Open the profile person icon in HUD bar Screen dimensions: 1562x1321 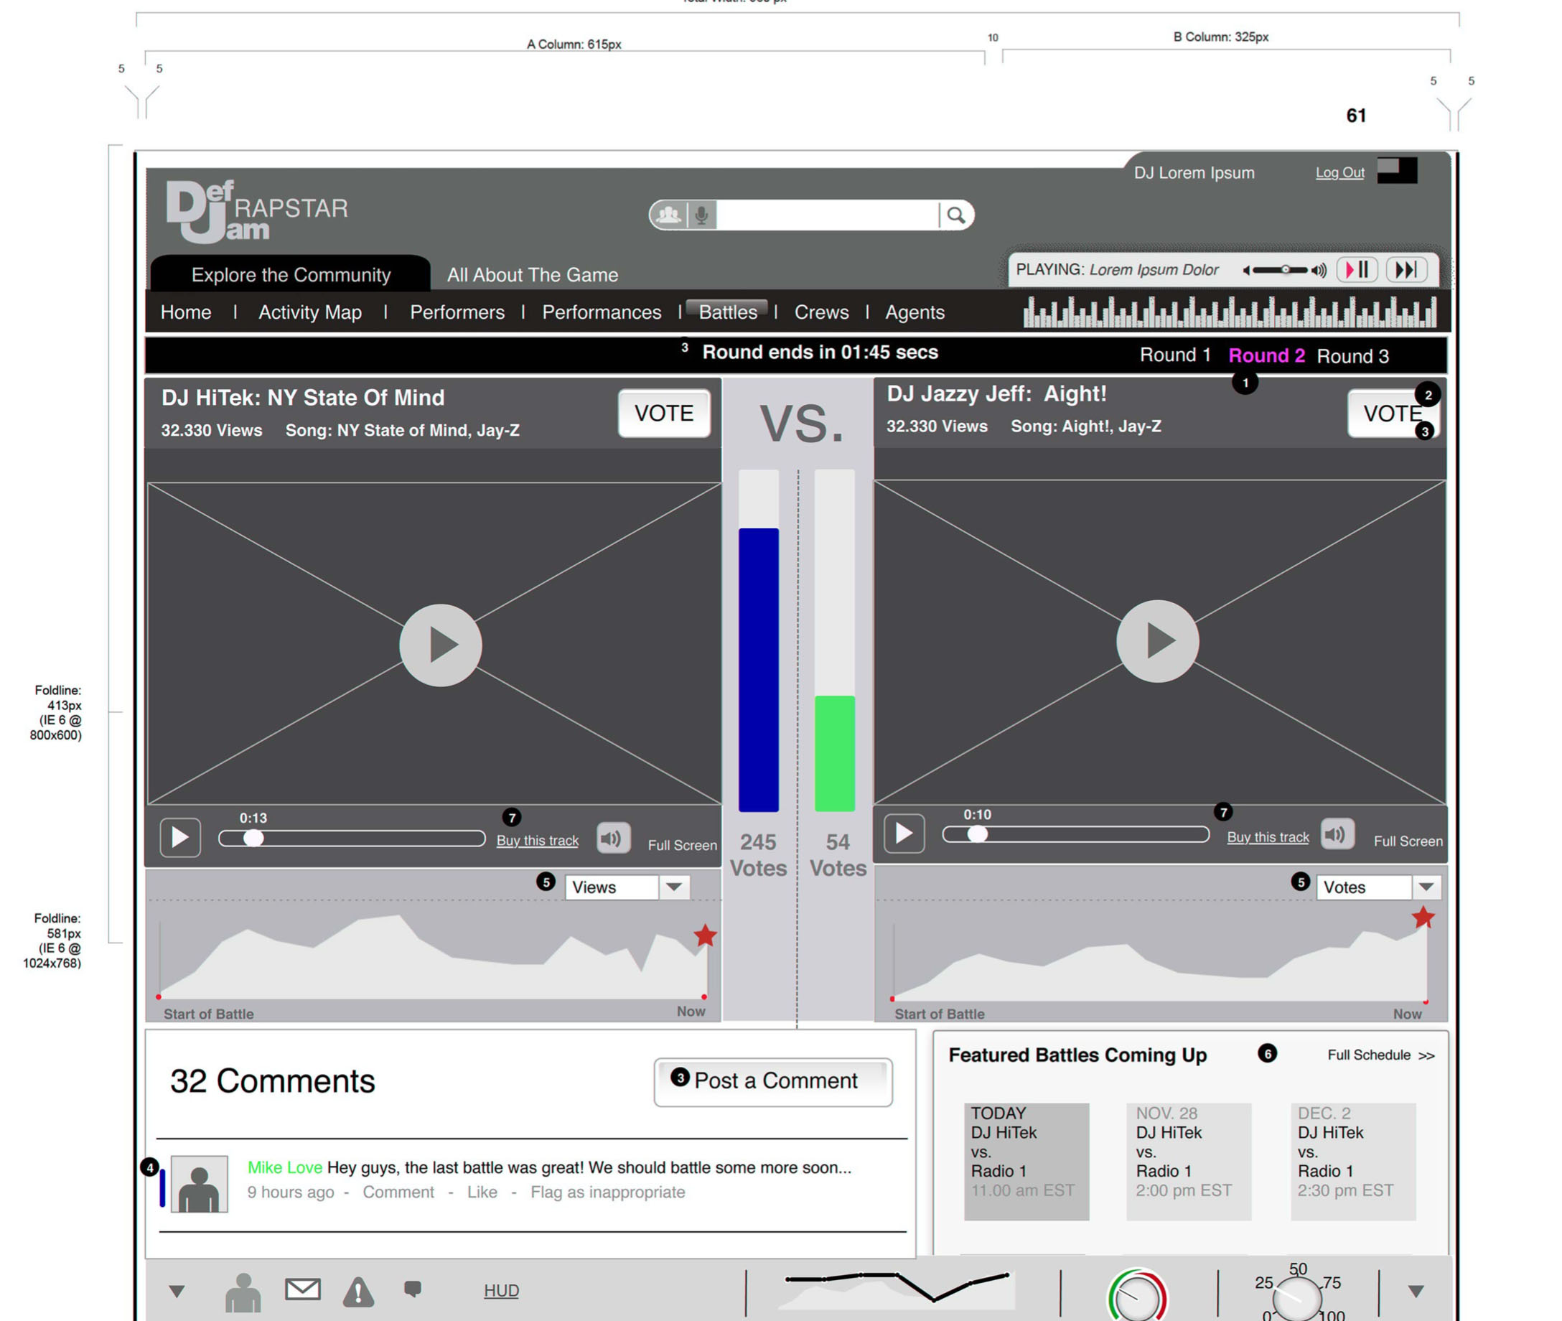point(243,1292)
